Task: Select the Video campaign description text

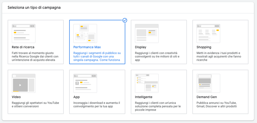Action: [35, 105]
